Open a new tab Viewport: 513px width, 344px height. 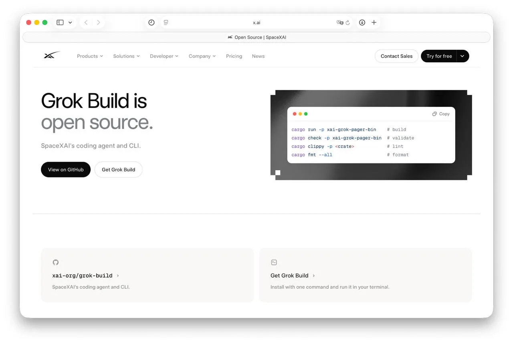point(374,22)
